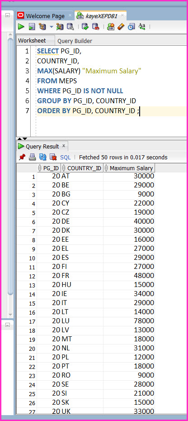The image size is (188, 421).
Task: Close the kayeXEPDB1 tab
Action: click(x=122, y=15)
